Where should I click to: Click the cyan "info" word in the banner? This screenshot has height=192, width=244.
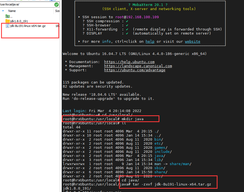pyautogui.click(x=106, y=42)
